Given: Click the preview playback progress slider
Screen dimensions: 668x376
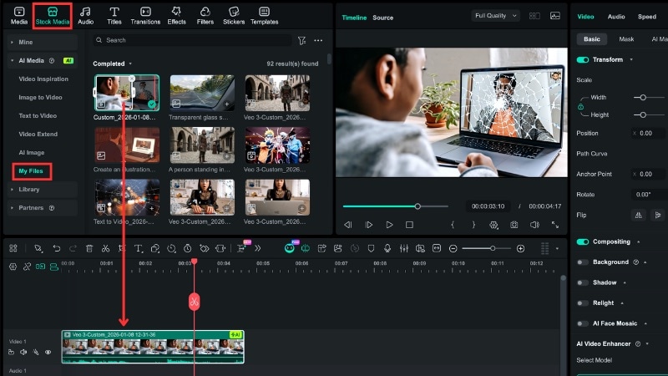Looking at the screenshot, I should (x=395, y=206).
